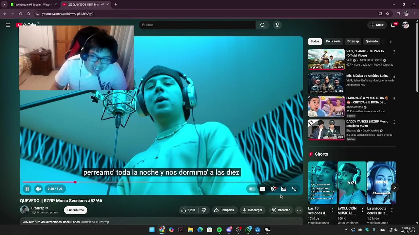419x235 pixels.
Task: Open more actions menu beside Recortar
Action: (299, 210)
